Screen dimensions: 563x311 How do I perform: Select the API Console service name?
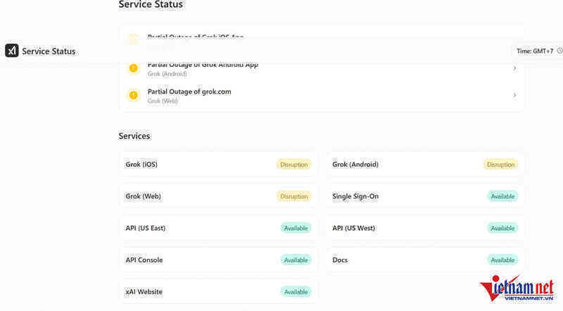(x=144, y=260)
